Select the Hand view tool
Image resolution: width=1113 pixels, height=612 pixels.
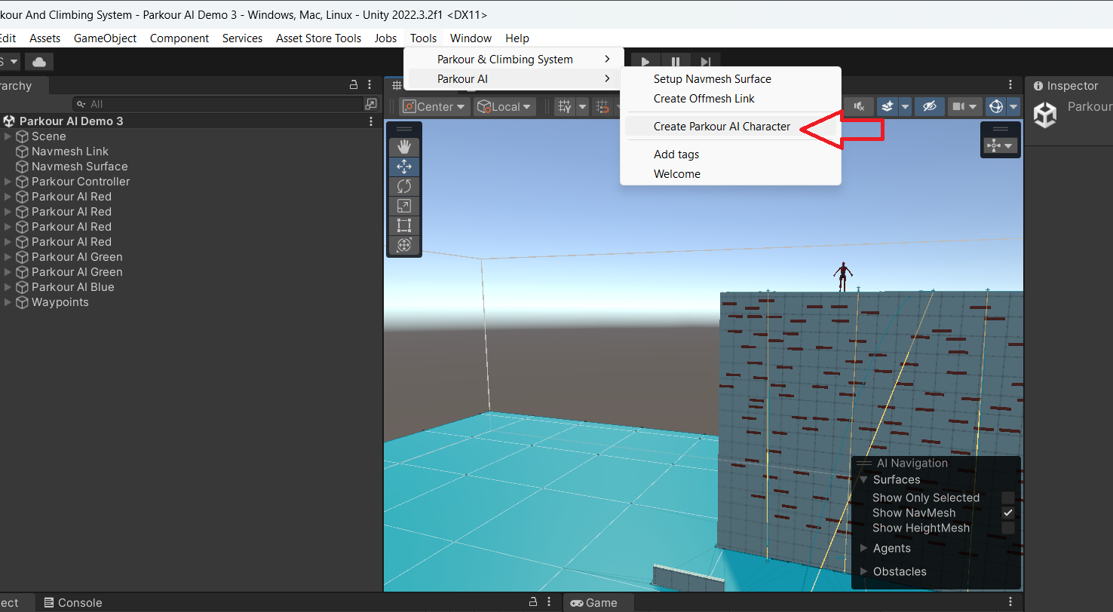point(404,148)
